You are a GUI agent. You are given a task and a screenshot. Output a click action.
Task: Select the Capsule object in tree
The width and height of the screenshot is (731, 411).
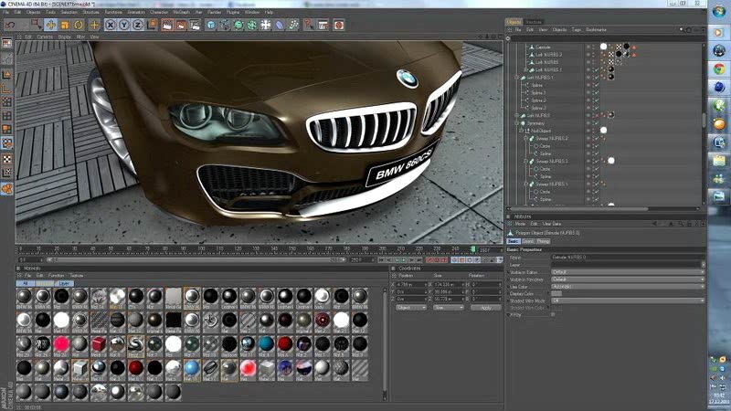(x=543, y=47)
